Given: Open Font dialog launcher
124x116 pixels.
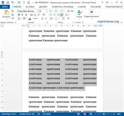Looking at the screenshot, I should point(47,22).
